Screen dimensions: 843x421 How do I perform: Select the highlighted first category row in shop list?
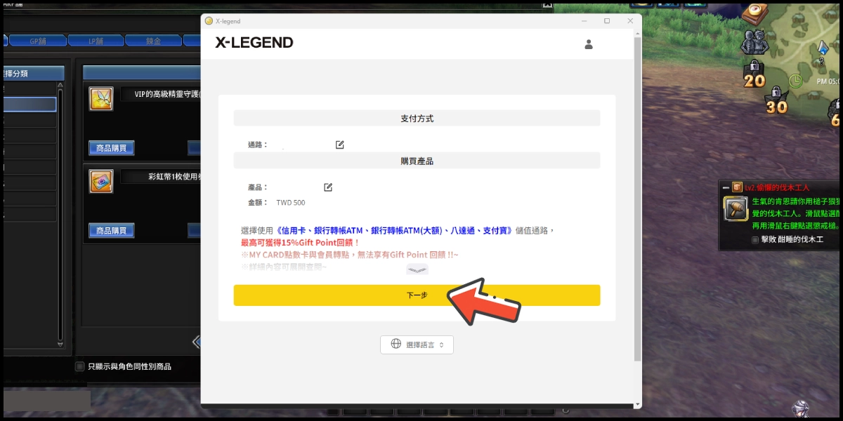point(30,105)
